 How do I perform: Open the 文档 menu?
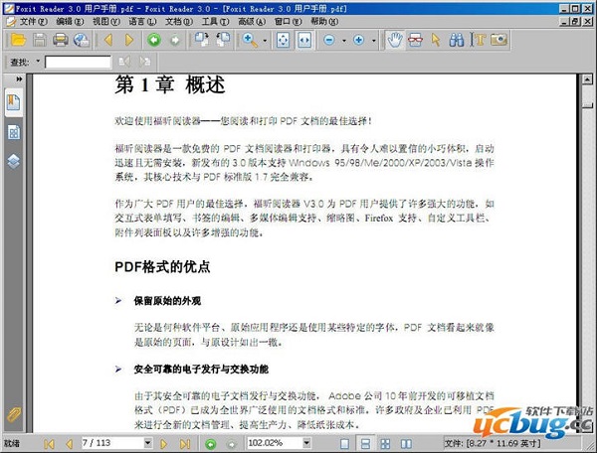pos(178,22)
